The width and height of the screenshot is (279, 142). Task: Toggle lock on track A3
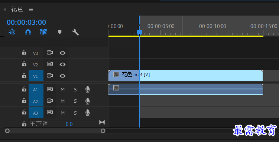pyautogui.click(x=24, y=112)
